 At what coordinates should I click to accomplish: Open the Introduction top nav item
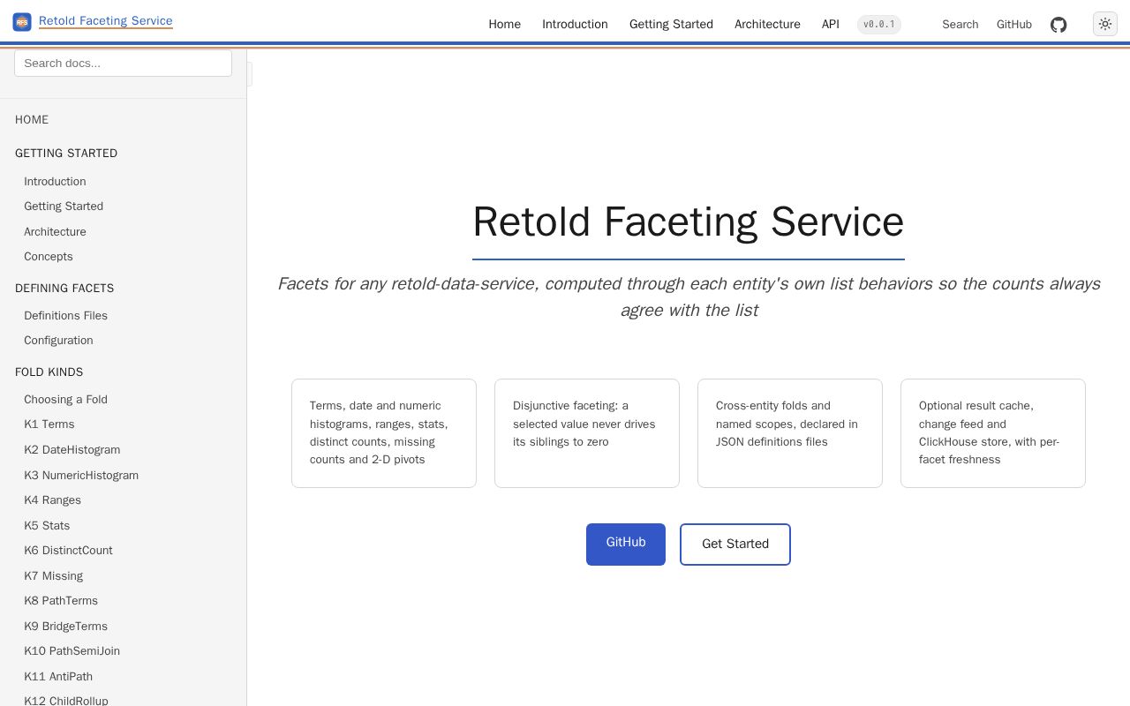[575, 25]
